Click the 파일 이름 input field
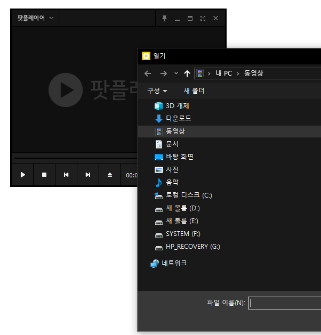Image resolution: width=321 pixels, height=335 pixels. (284, 303)
